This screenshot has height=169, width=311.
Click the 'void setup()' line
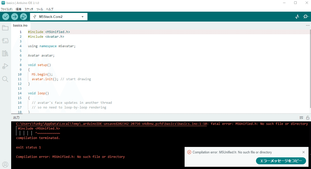tap(39, 65)
